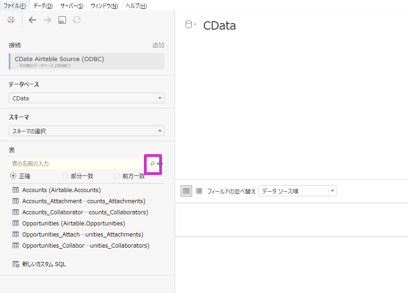408x293 pixels.
Task: Select CData Airtable Source (ODBC) connection
Action: [86, 62]
